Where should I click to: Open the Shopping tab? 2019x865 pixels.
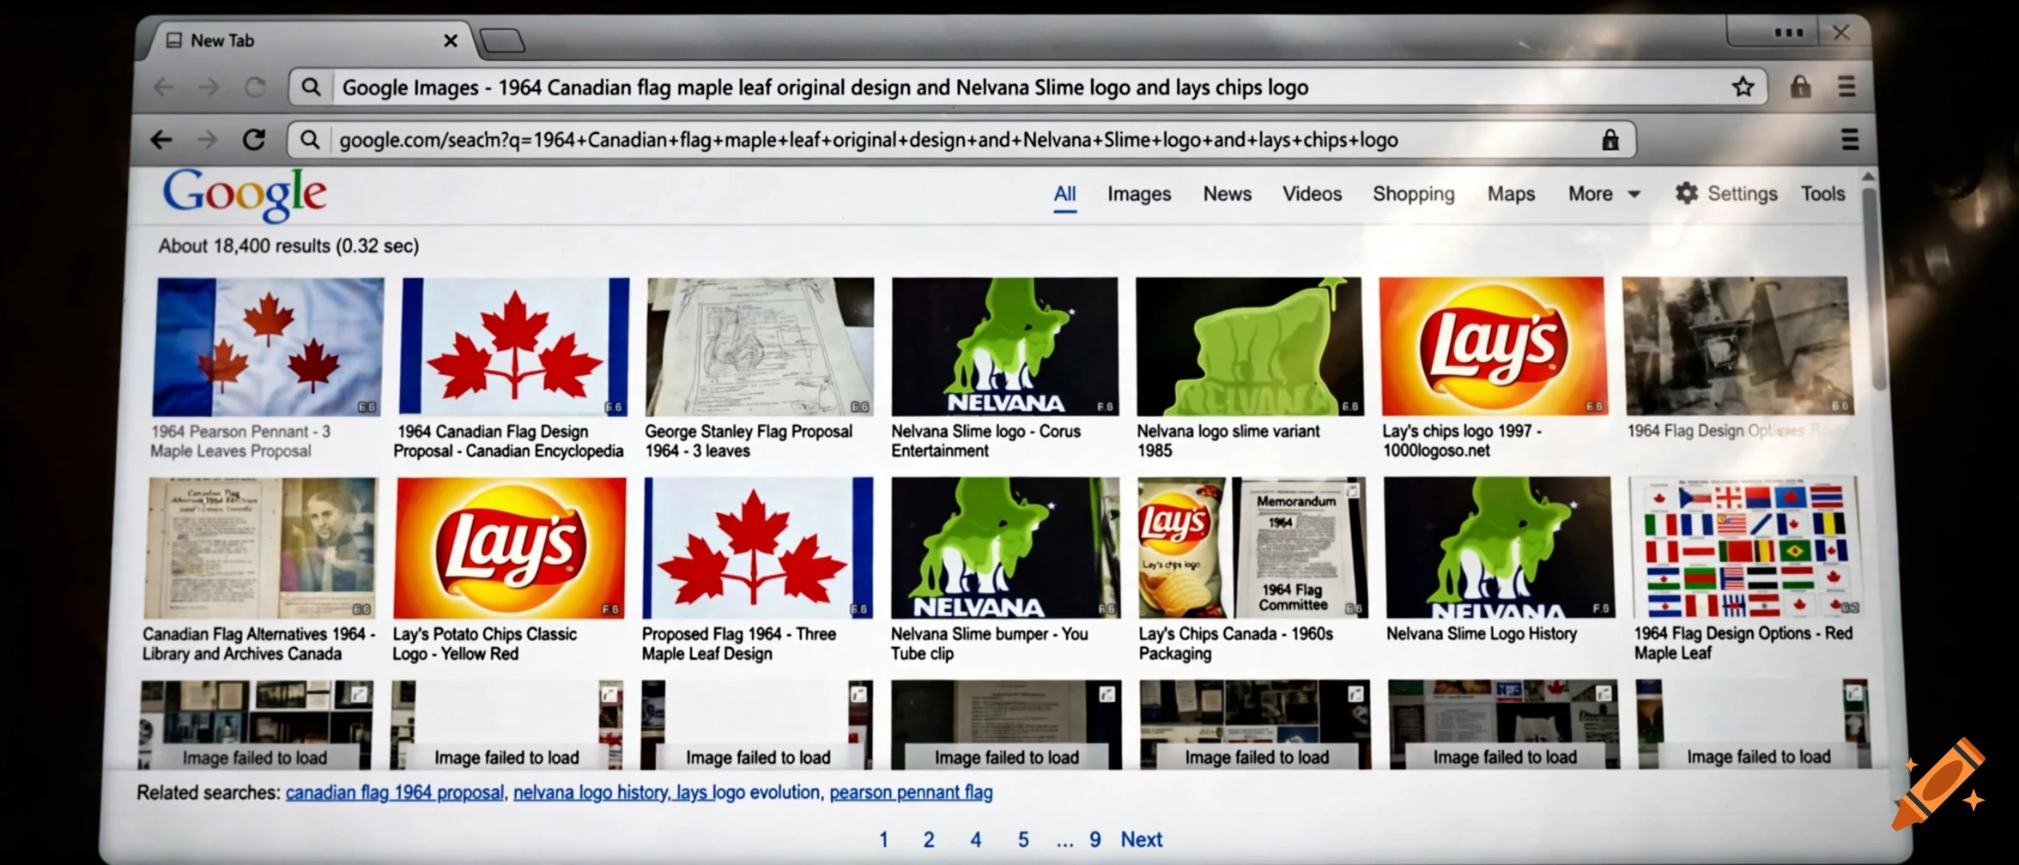(1413, 194)
